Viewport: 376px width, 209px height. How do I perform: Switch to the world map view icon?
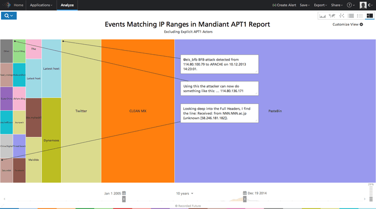[x=332, y=16]
